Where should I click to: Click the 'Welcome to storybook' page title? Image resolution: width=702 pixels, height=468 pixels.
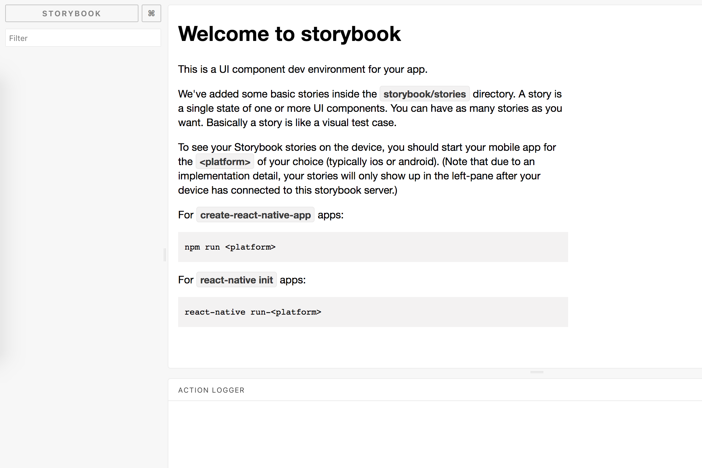[x=289, y=34]
